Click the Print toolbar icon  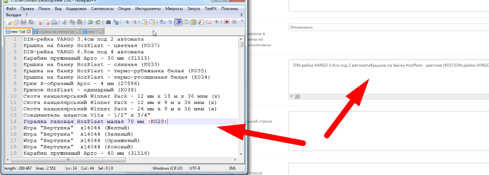54,22
